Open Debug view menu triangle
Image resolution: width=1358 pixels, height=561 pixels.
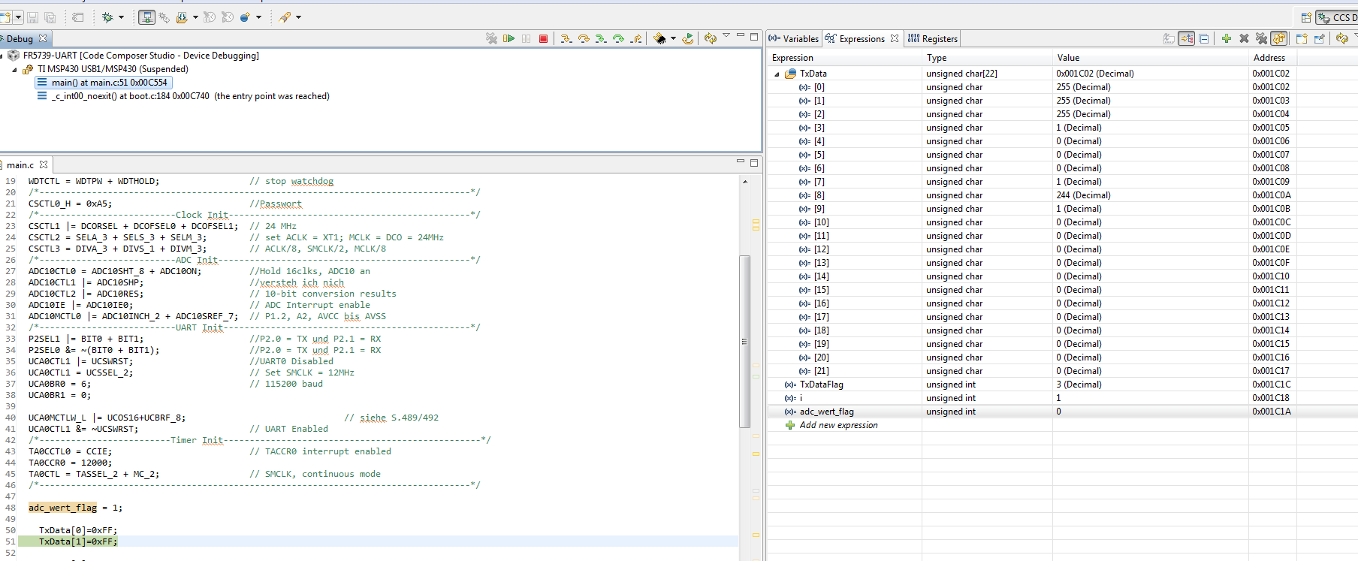726,35
